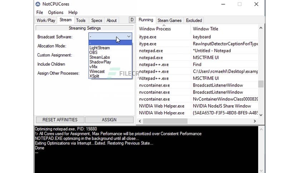299x173 pixels.
Task: Sort by the Window Title column header
Action: pos(225,29)
